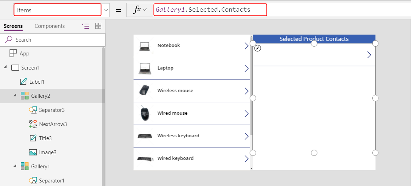The height and width of the screenshot is (186, 411).
Task: Click the Wireless keyboard thumbnail
Action: coord(145,136)
